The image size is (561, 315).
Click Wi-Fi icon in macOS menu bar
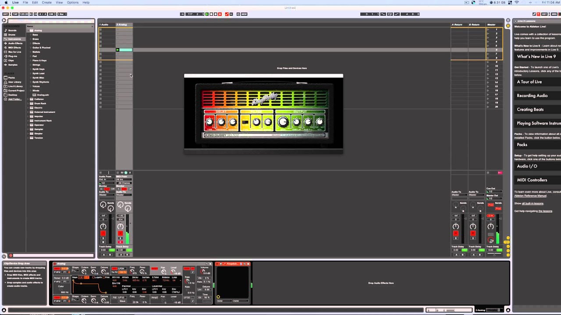point(517,3)
